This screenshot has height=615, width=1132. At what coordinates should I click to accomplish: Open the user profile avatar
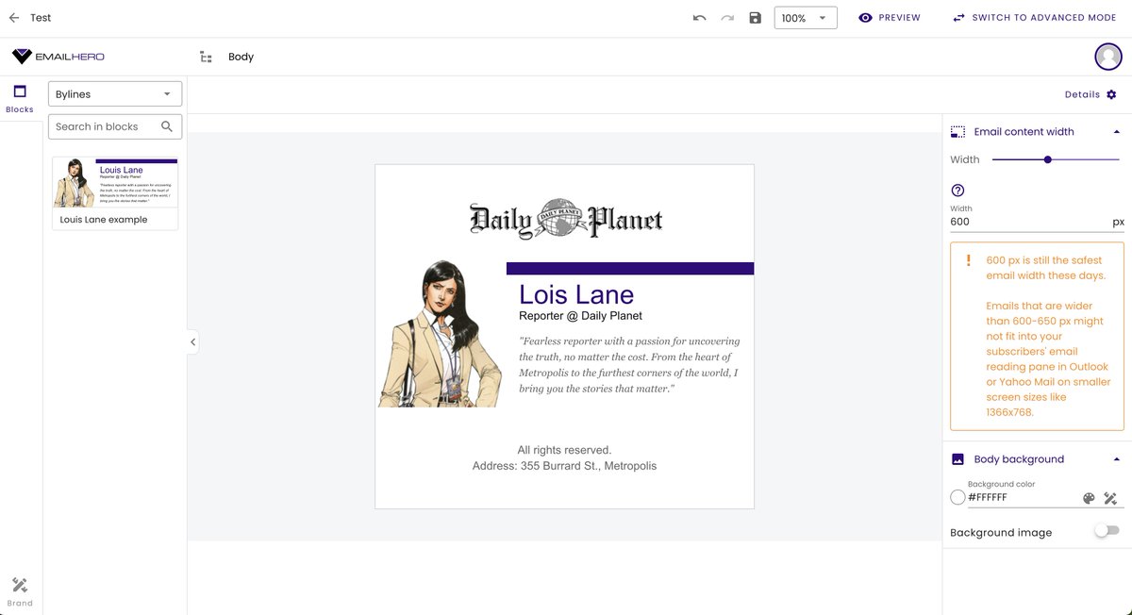tap(1108, 57)
